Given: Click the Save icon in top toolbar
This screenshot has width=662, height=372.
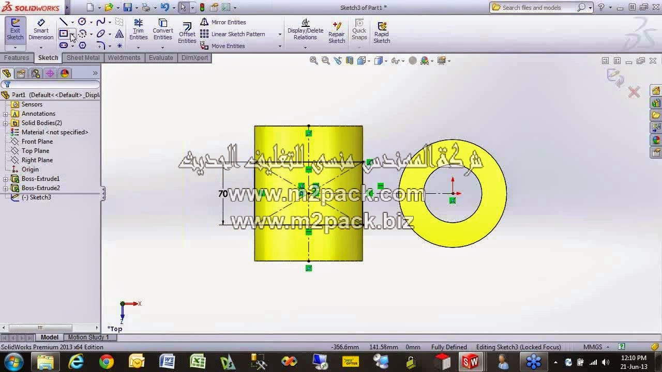Looking at the screenshot, I should 127,7.
